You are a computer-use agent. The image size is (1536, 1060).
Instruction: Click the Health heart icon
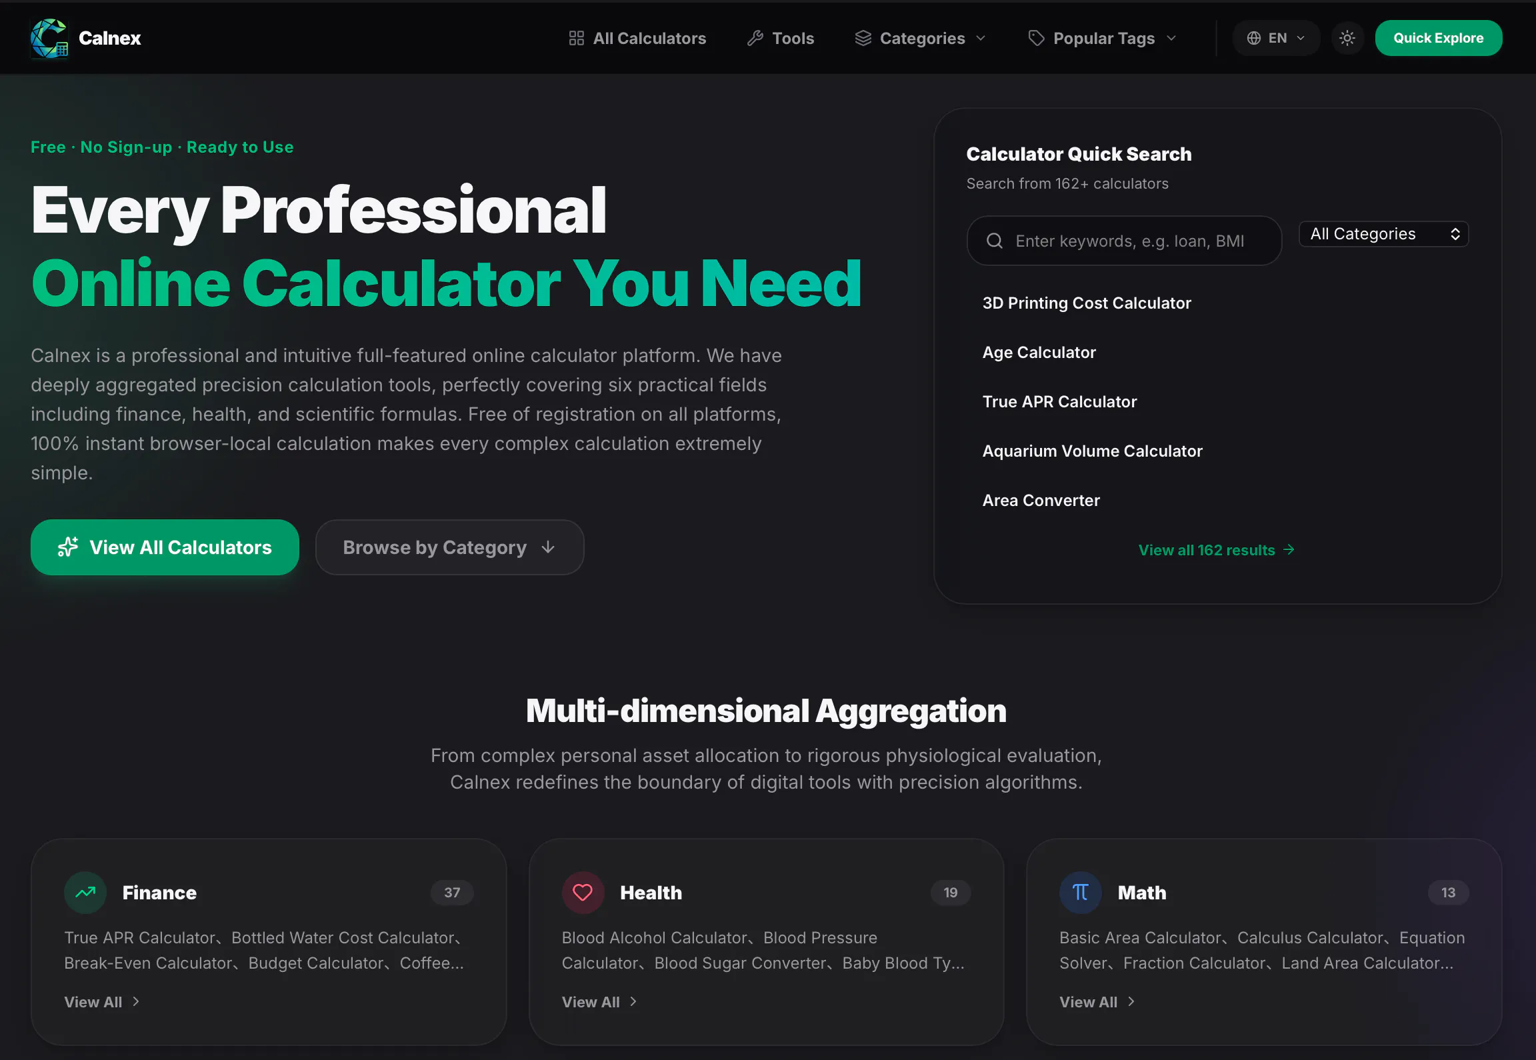pyautogui.click(x=583, y=892)
